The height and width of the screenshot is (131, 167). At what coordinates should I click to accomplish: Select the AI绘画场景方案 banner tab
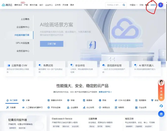[x=22, y=35]
